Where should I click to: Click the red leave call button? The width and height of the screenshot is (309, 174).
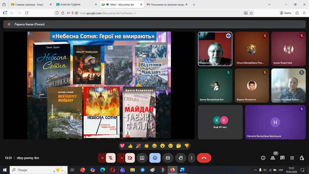click(204, 158)
